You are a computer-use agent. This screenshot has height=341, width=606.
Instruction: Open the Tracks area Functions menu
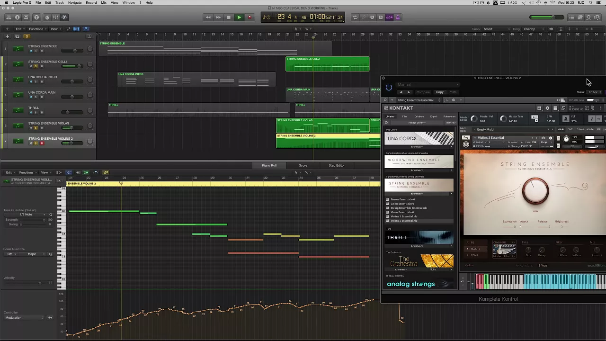coord(37,29)
